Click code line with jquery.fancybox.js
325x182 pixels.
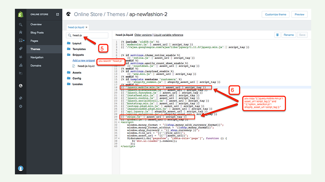(162, 93)
